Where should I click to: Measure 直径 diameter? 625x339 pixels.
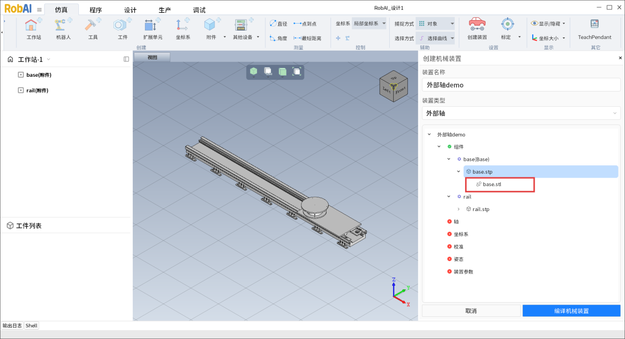pos(278,24)
